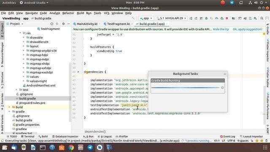Open the Help question mark dock icon

coord(52,147)
